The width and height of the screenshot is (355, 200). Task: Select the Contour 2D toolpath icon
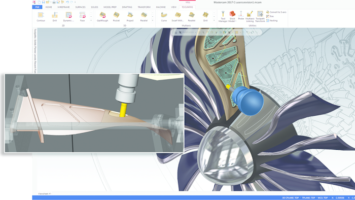41,17
